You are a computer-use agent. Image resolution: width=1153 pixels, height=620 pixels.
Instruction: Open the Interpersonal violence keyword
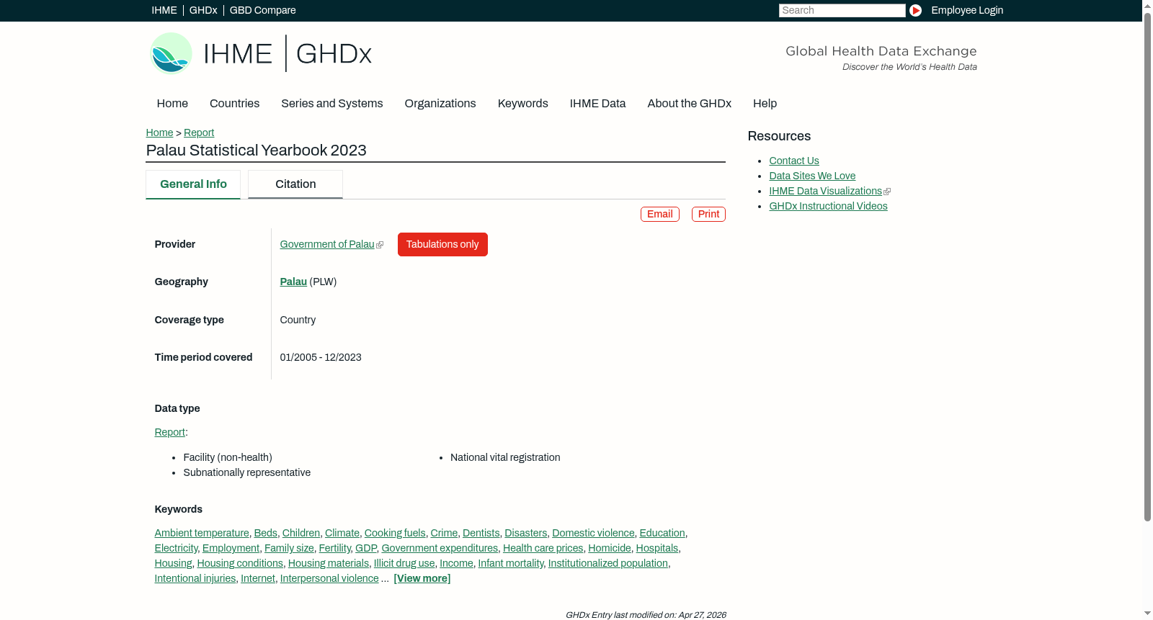[329, 578]
